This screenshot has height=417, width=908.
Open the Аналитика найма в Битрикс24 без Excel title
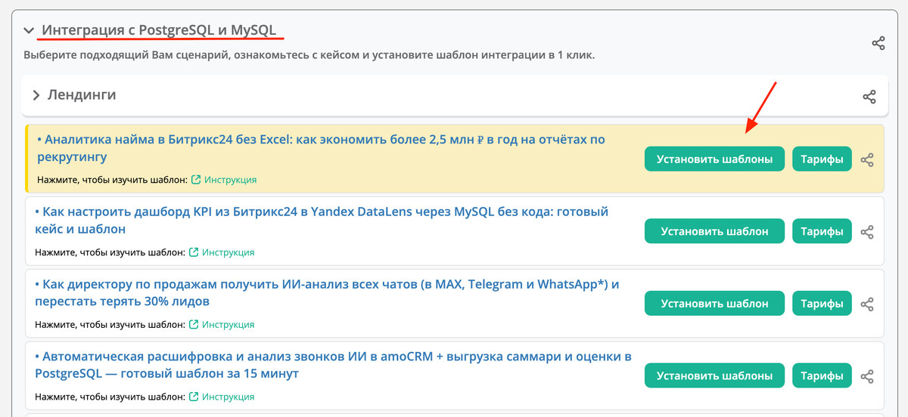click(x=321, y=148)
